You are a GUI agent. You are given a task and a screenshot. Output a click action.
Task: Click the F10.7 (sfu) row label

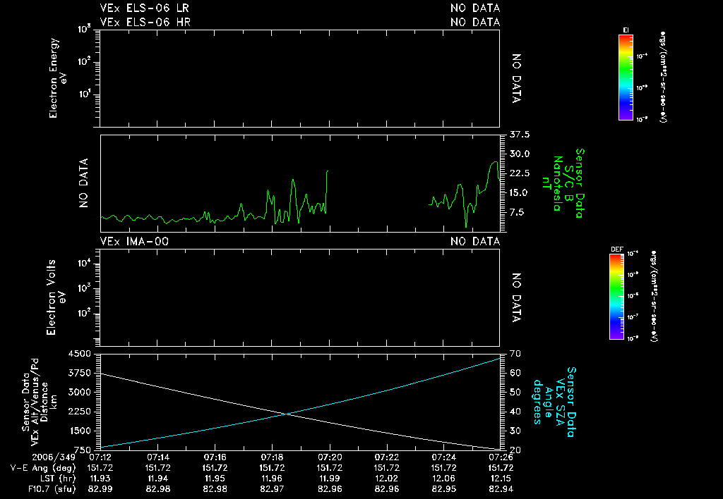click(52, 489)
